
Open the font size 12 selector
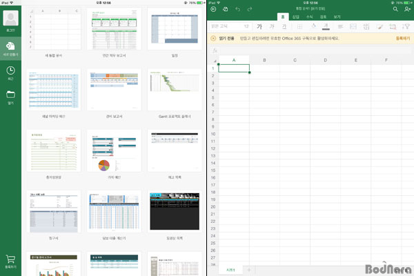tap(246, 26)
